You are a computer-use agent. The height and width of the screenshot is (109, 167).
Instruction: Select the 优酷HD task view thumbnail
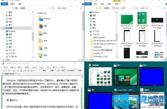click(x=152, y=100)
